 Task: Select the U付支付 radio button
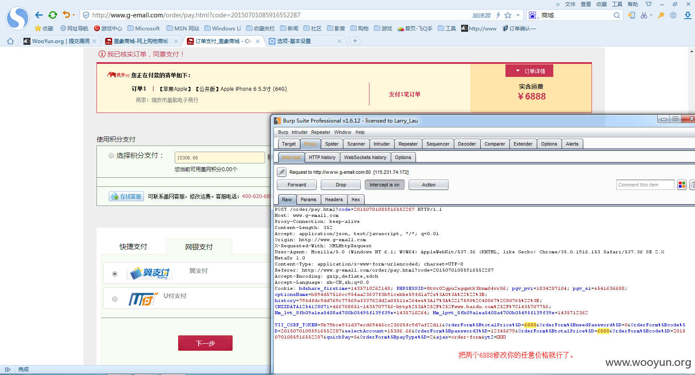pos(115,299)
